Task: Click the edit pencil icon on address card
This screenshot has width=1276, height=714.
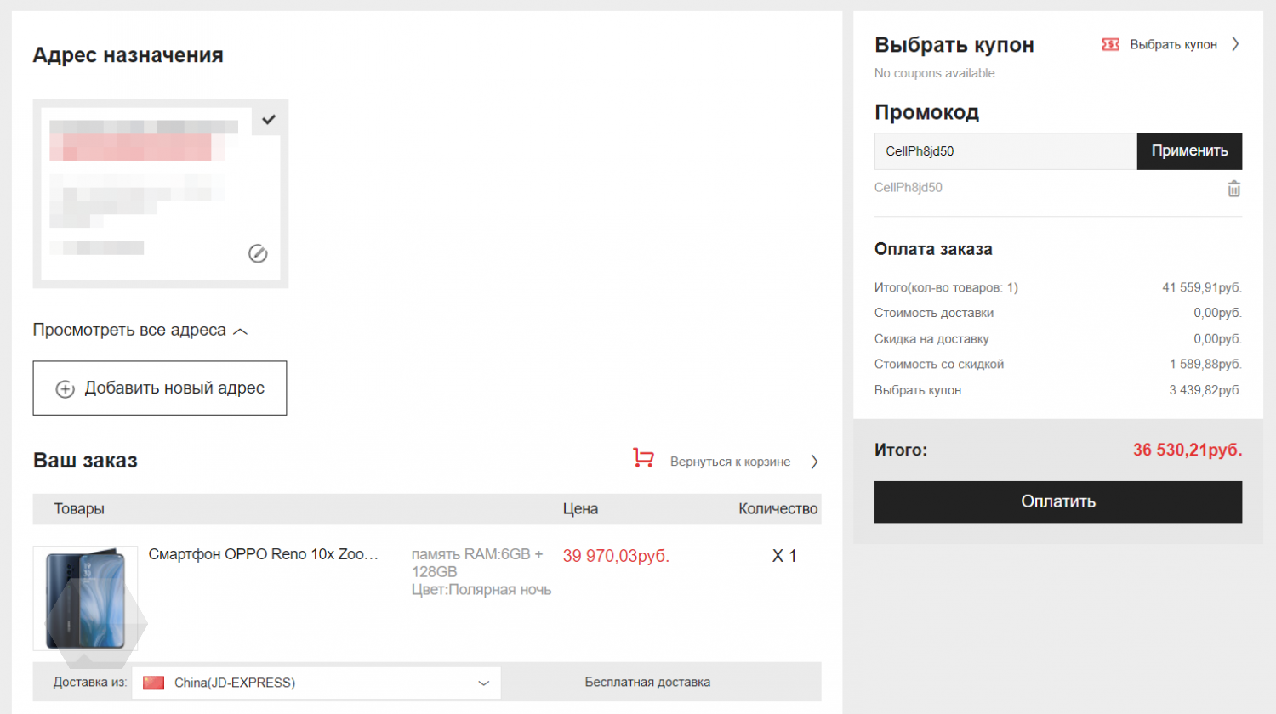Action: tap(258, 253)
